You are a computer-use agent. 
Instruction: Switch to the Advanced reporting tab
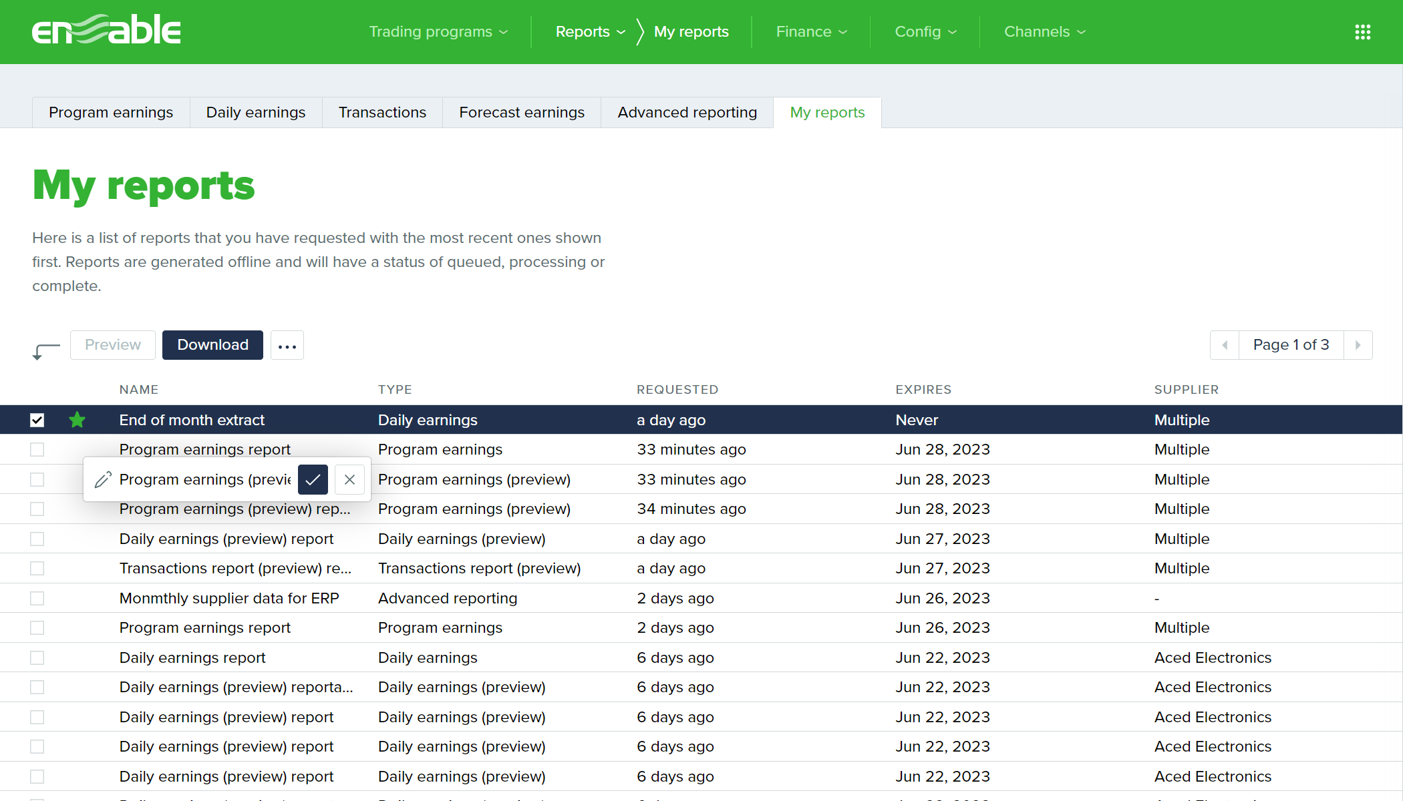tap(687, 112)
